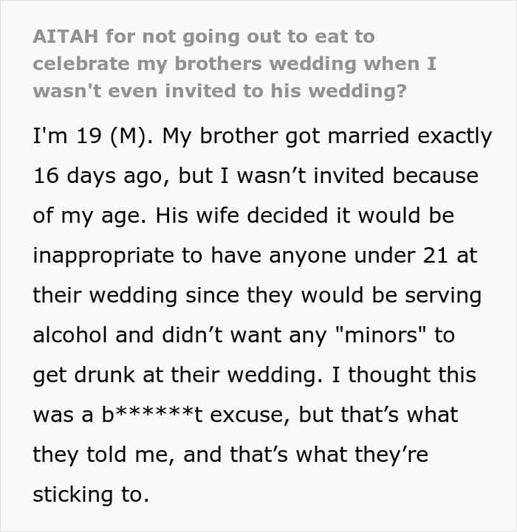
Task: Click the gray AITAH post title
Action: pos(235,63)
